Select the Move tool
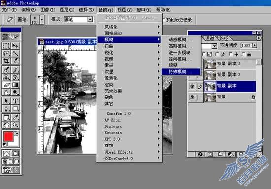Screen dimensions: 271x189 (x=15, y=46)
